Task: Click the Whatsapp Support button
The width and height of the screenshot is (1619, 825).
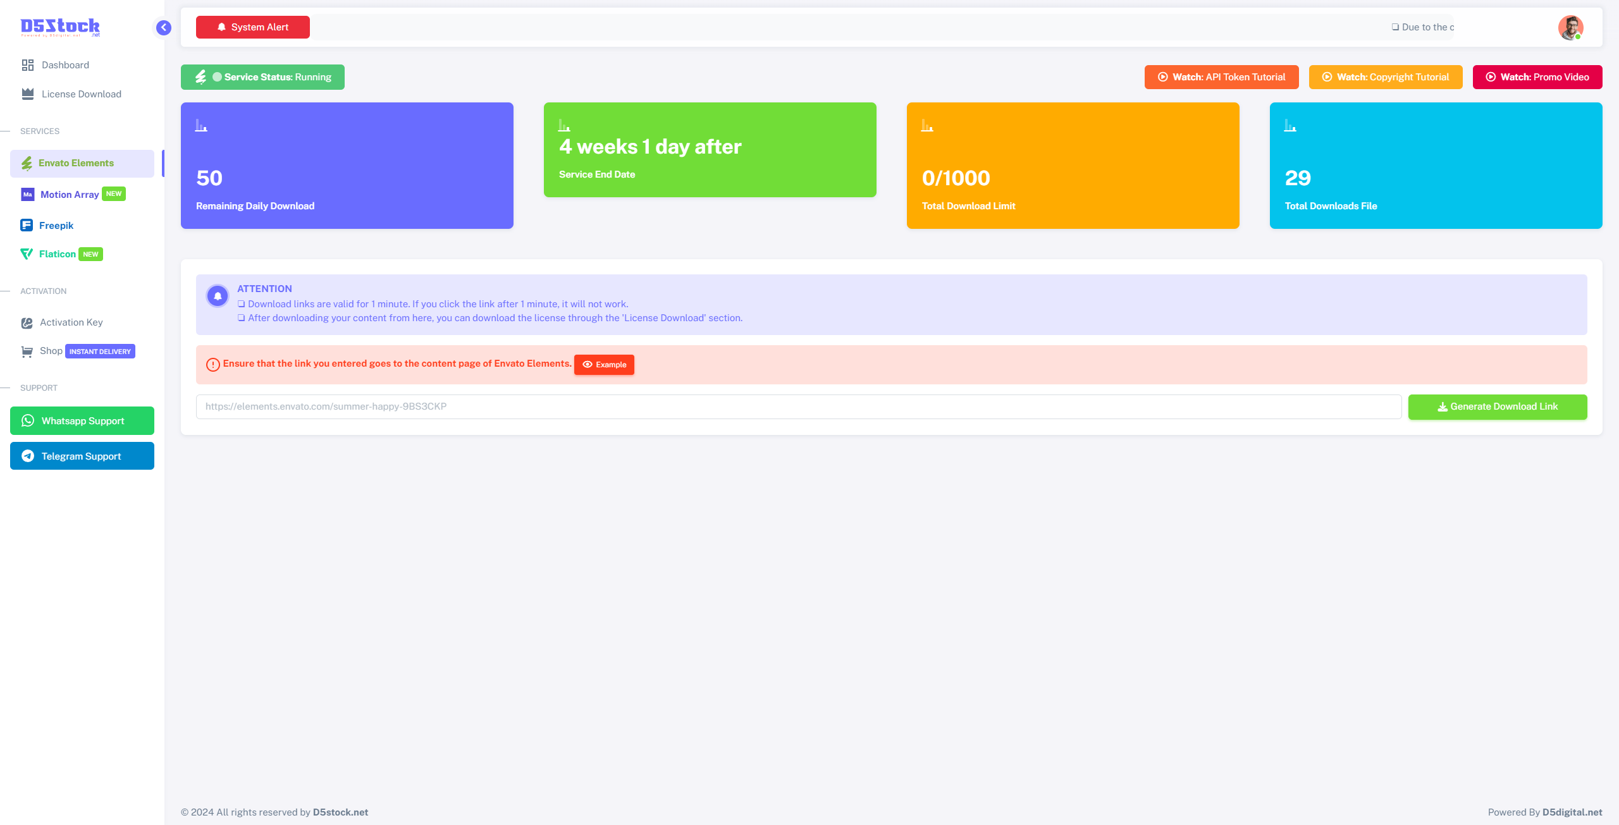Action: pyautogui.click(x=82, y=421)
